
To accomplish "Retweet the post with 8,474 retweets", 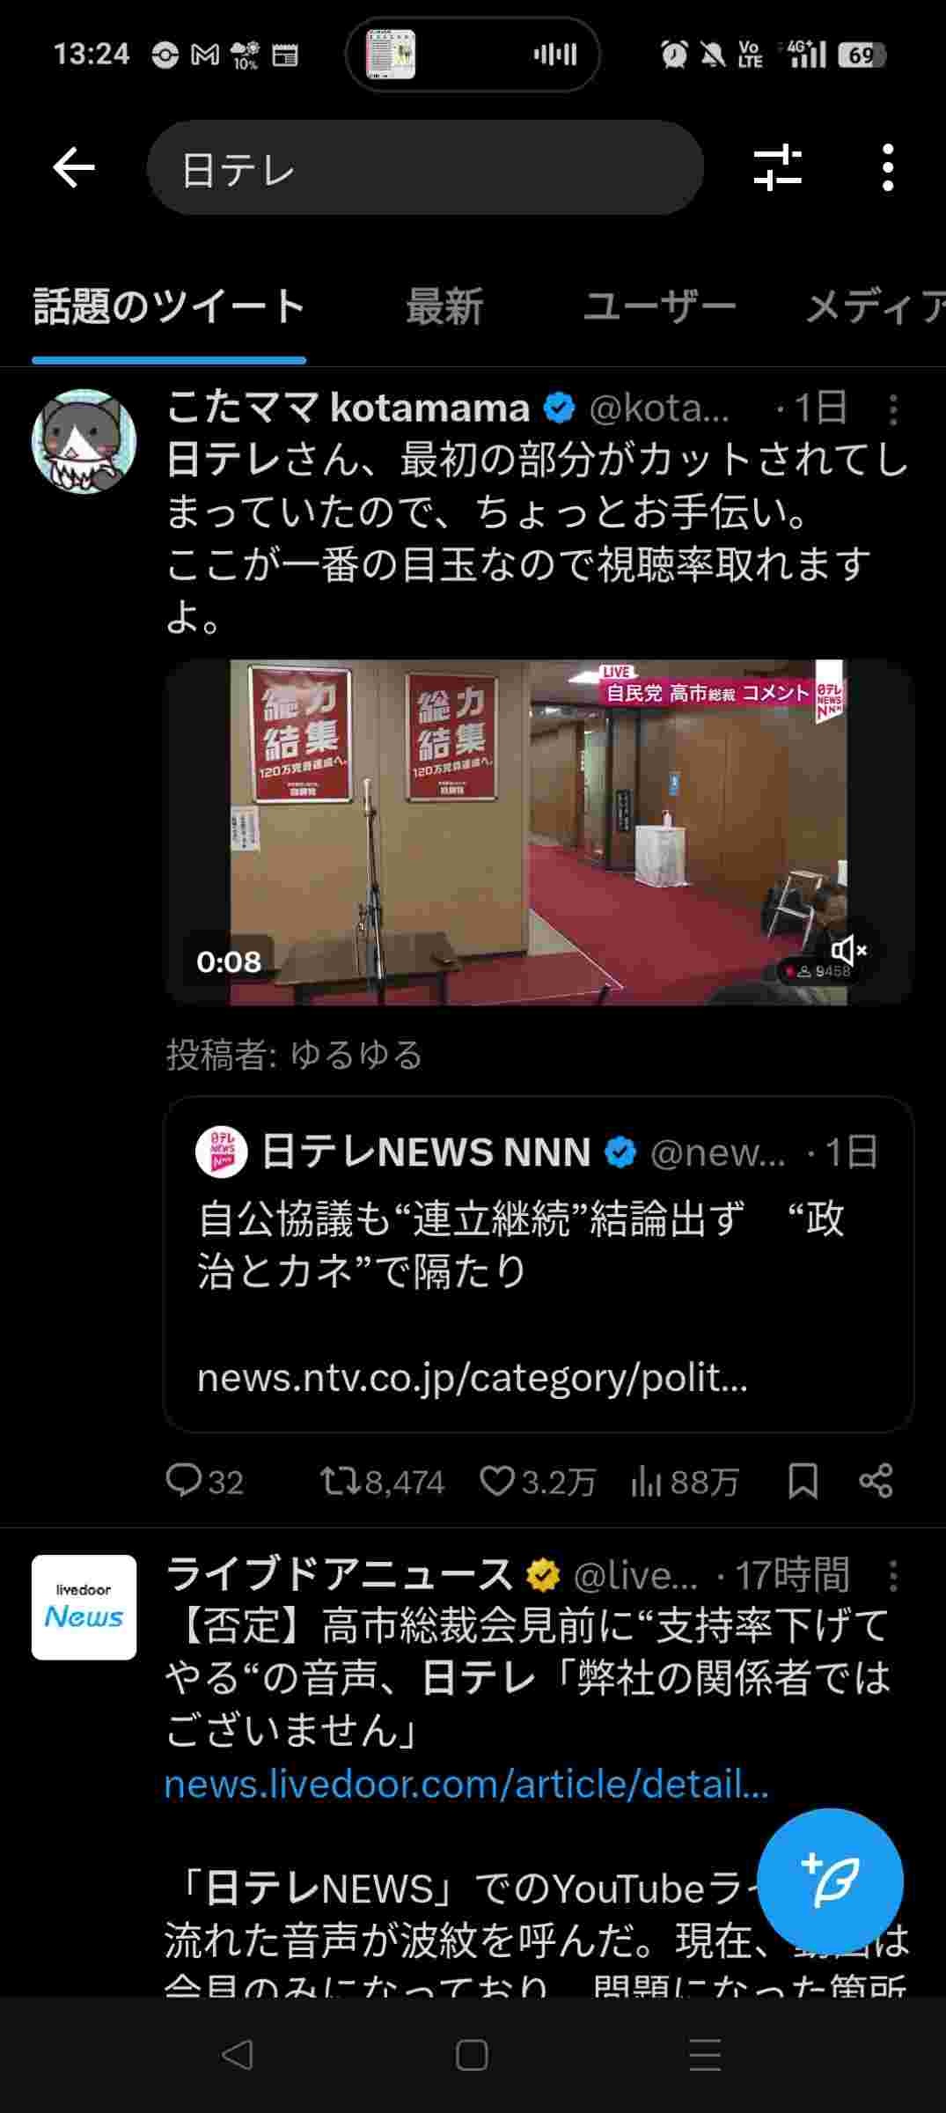I will [x=382, y=1481].
